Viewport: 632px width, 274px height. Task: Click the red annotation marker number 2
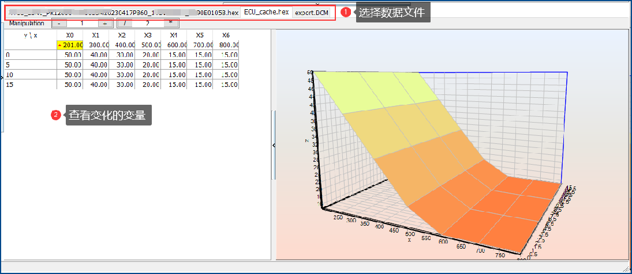[x=55, y=115]
